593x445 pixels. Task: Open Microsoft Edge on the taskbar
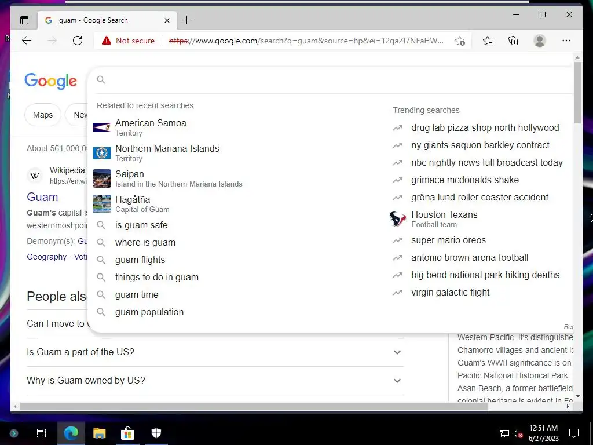(71, 433)
